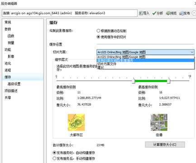The image size is (196, 163).
Task: Run 分析 (Analyze) with the checkmark icon
Action: click(158, 13)
